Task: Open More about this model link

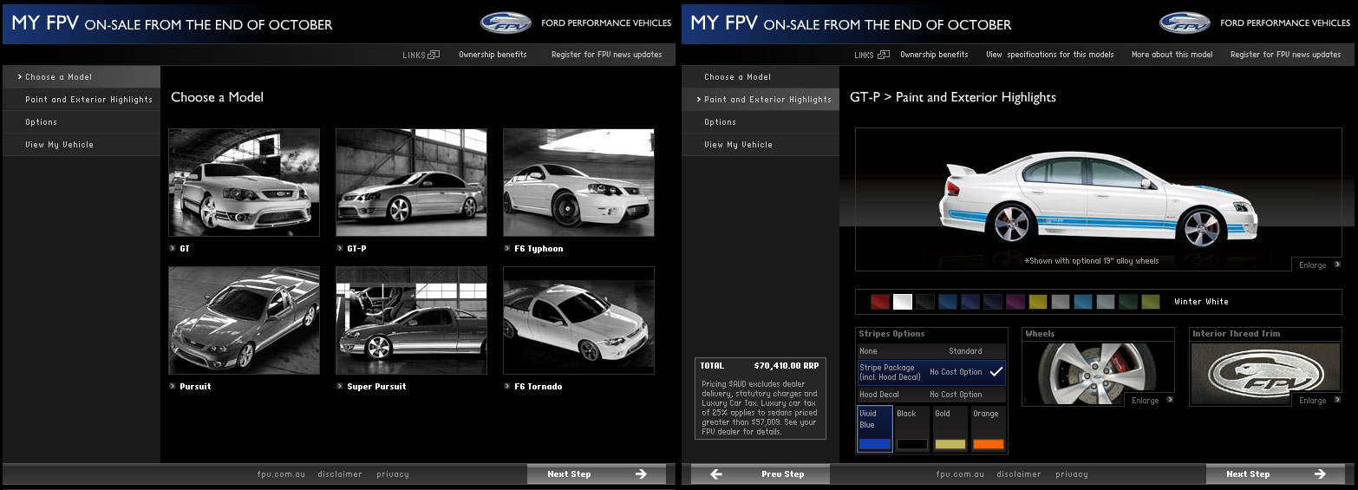Action: click(1172, 55)
